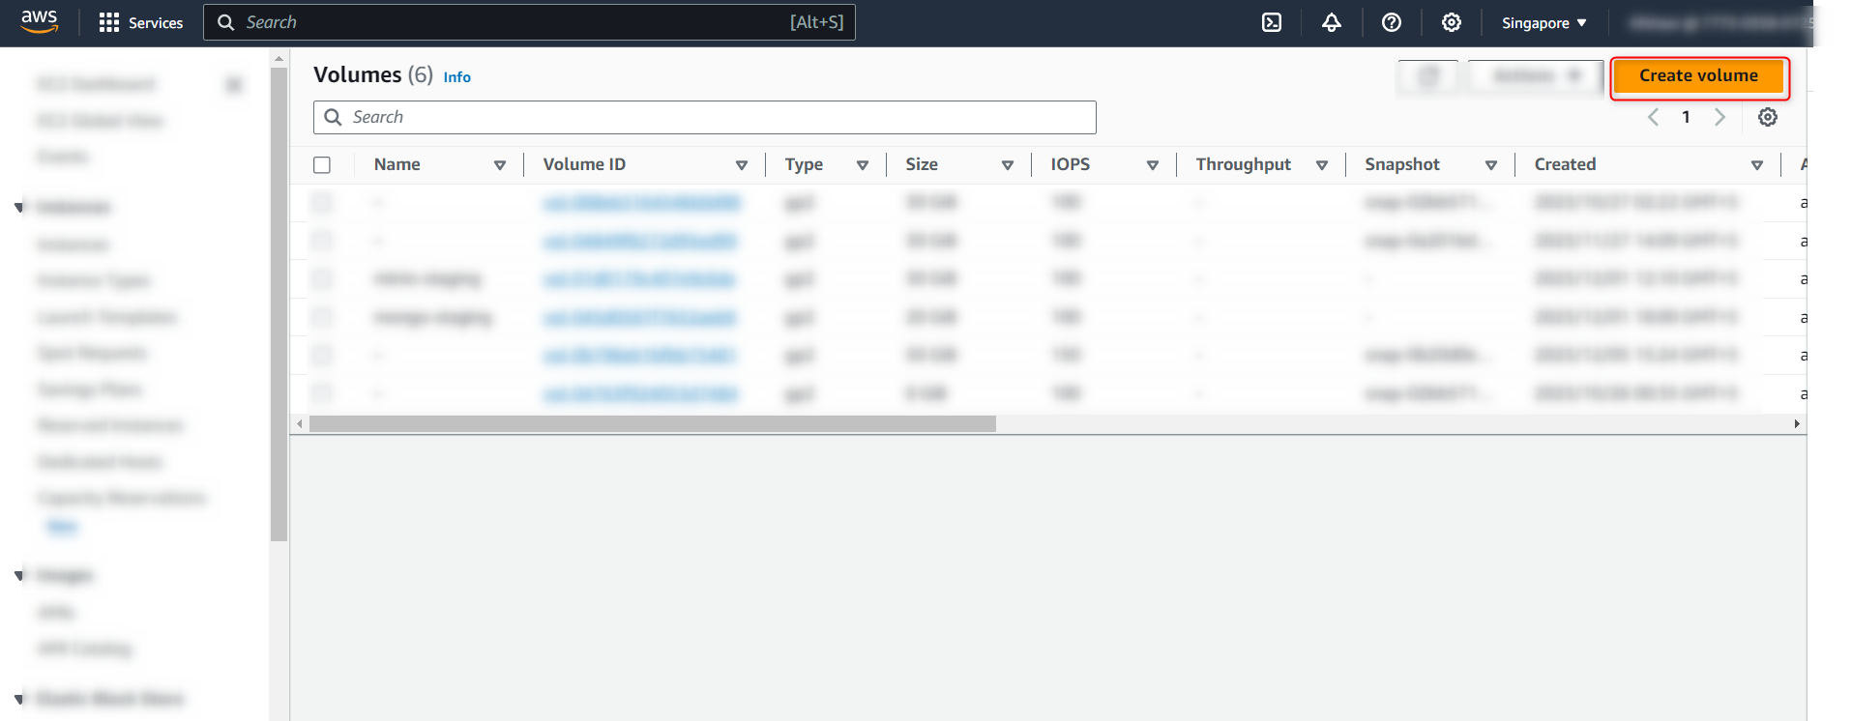Viewport: 1852px width, 721px height.
Task: Open the Services menu
Action: pos(141,22)
